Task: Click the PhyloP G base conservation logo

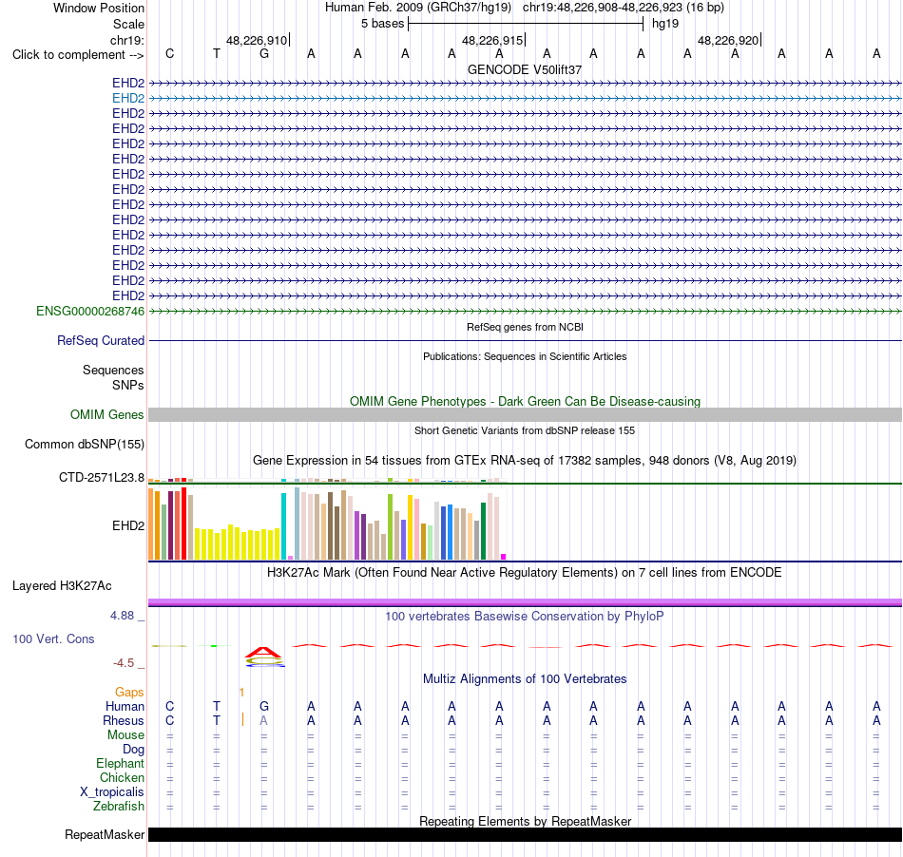Action: tap(264, 657)
